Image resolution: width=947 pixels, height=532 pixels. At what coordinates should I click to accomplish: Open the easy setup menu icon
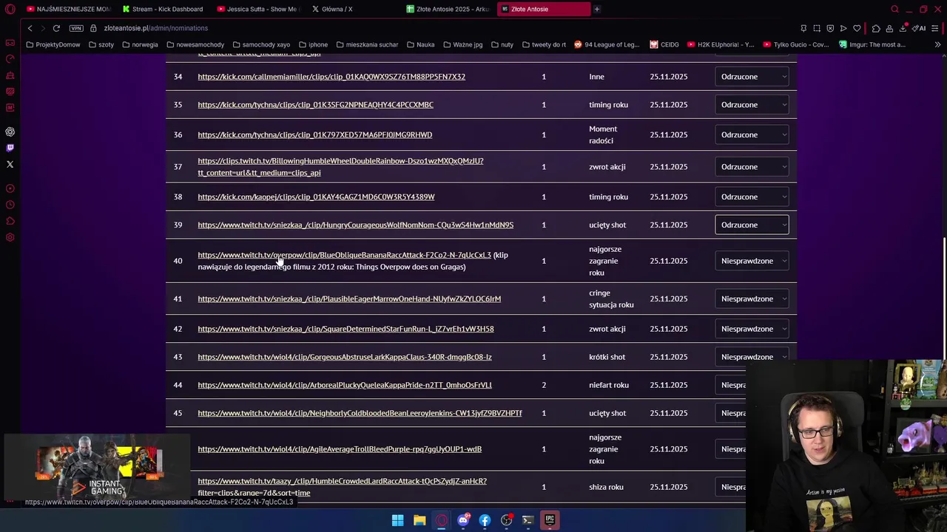tap(935, 28)
